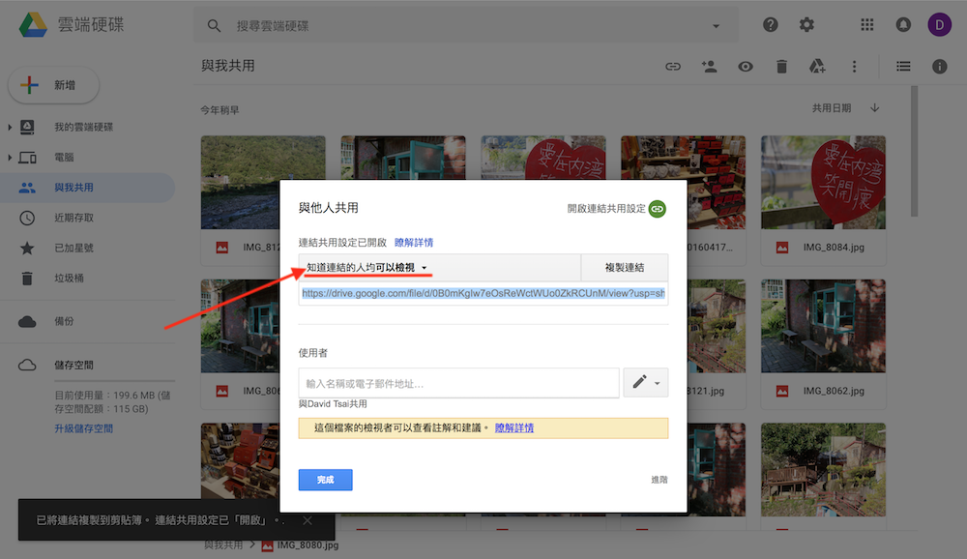The height and width of the screenshot is (559, 967).
Task: Open the Google apps launcher grid
Action: (866, 24)
